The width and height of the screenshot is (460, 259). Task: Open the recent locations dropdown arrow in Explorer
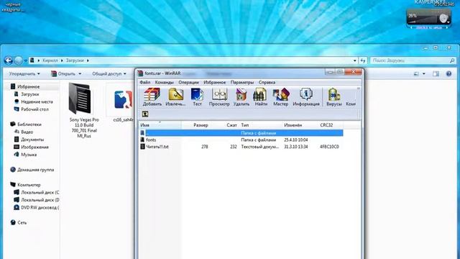tap(26, 60)
